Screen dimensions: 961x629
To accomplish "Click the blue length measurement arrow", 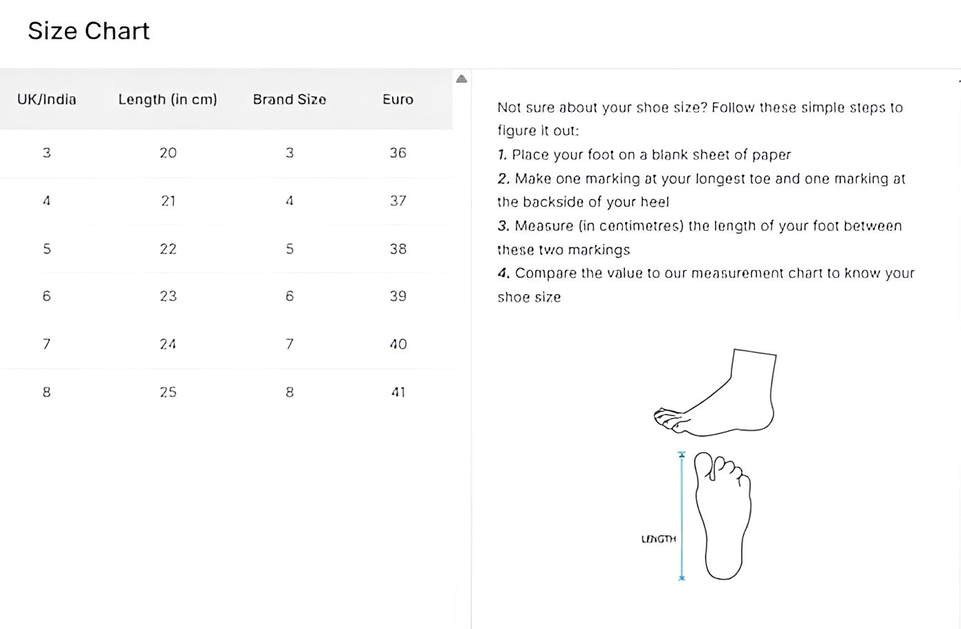I will pyautogui.click(x=682, y=516).
